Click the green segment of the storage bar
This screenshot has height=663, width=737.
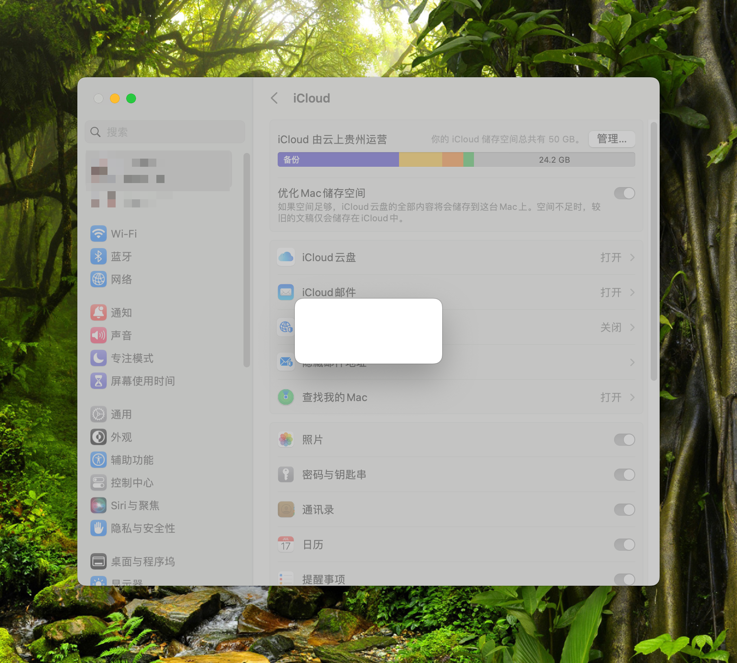469,159
